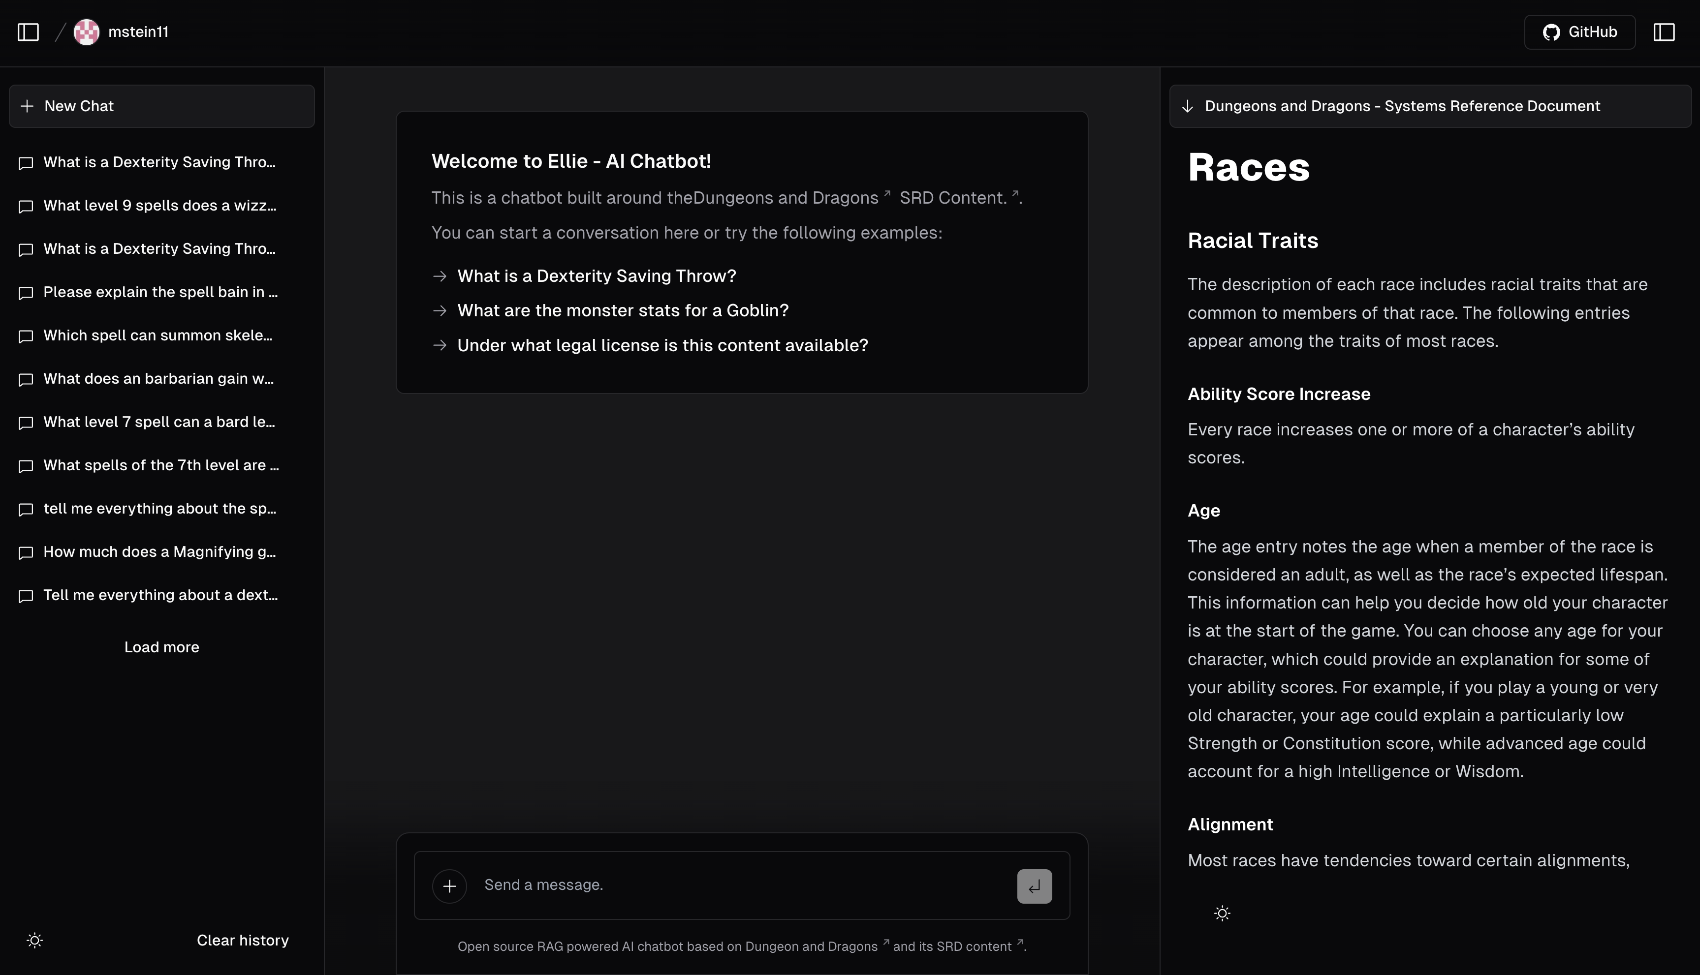
Task: Toggle the right document panel icon
Action: [1664, 32]
